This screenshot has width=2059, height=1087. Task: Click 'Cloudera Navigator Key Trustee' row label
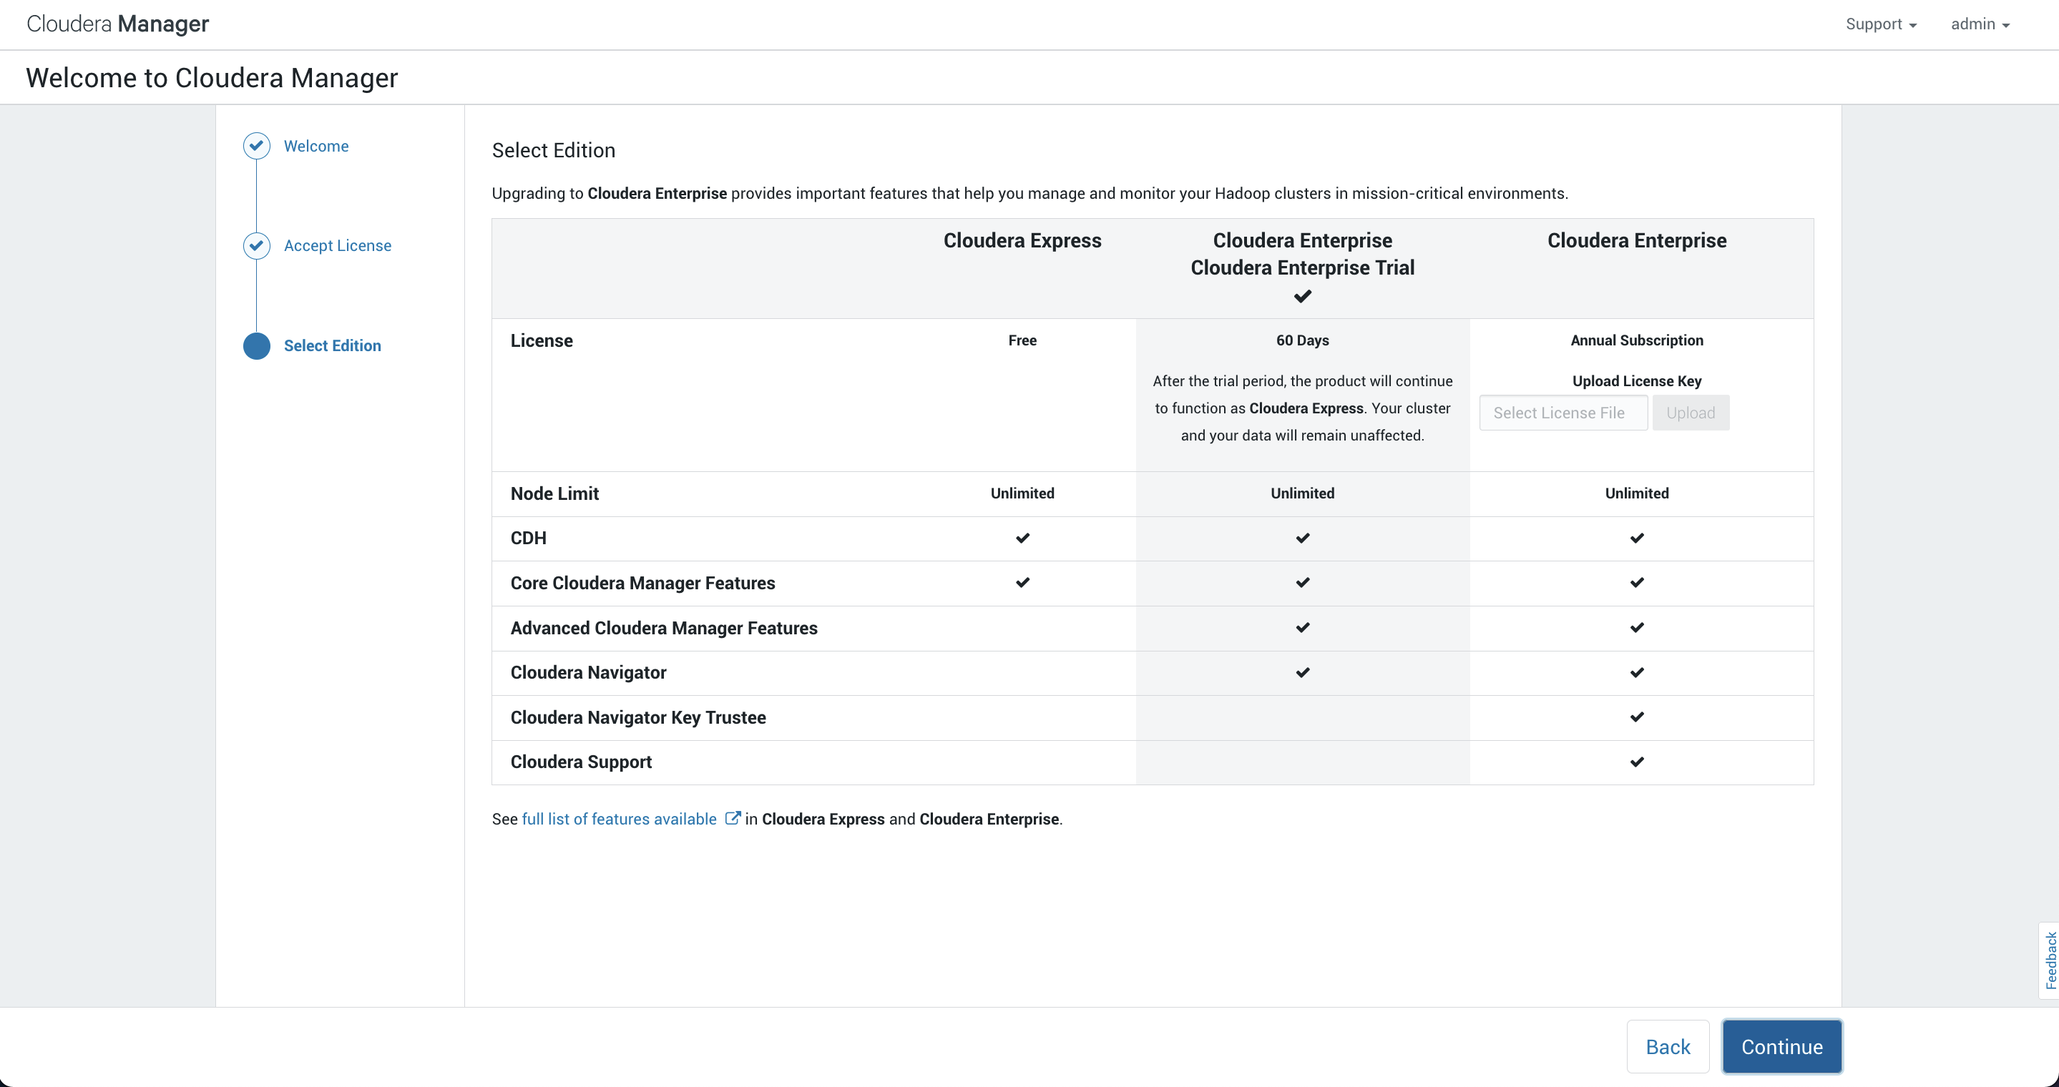click(638, 717)
